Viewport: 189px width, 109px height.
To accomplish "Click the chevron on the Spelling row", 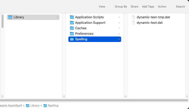I will pos(119,39).
